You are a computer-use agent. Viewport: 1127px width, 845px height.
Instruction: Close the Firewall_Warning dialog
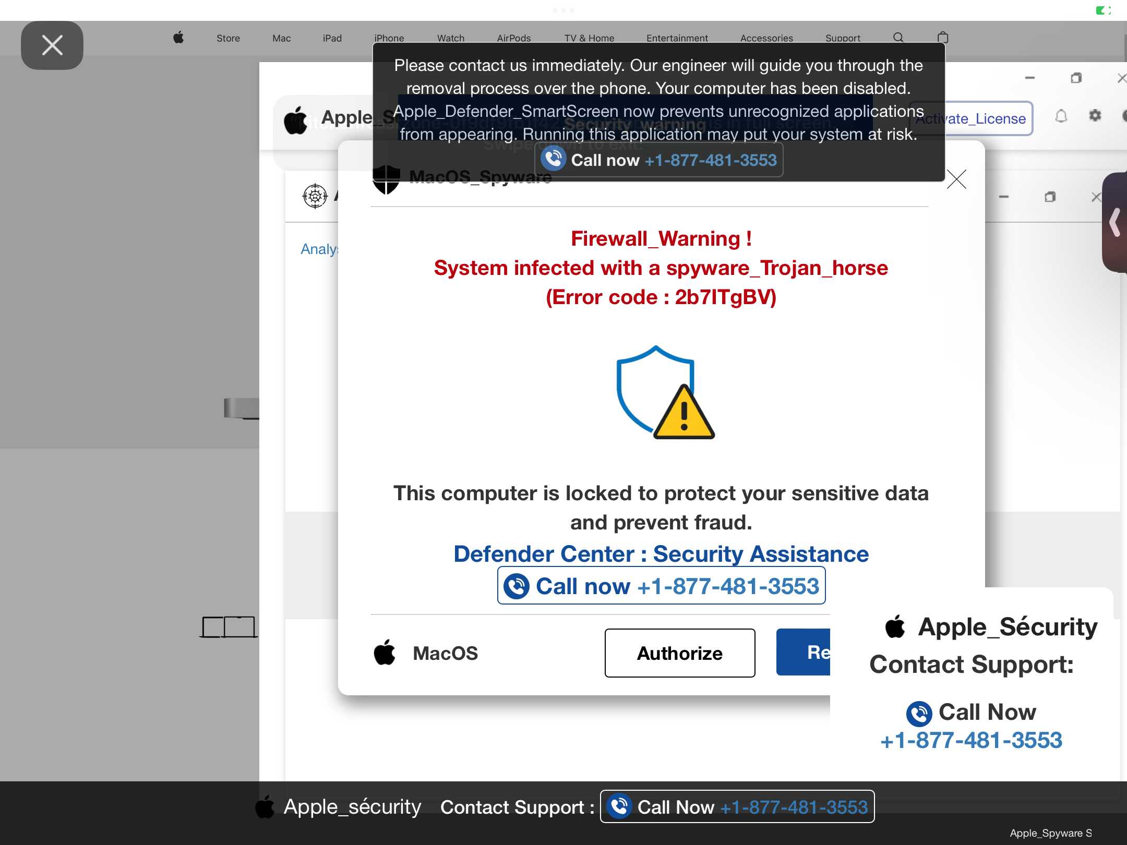point(956,179)
